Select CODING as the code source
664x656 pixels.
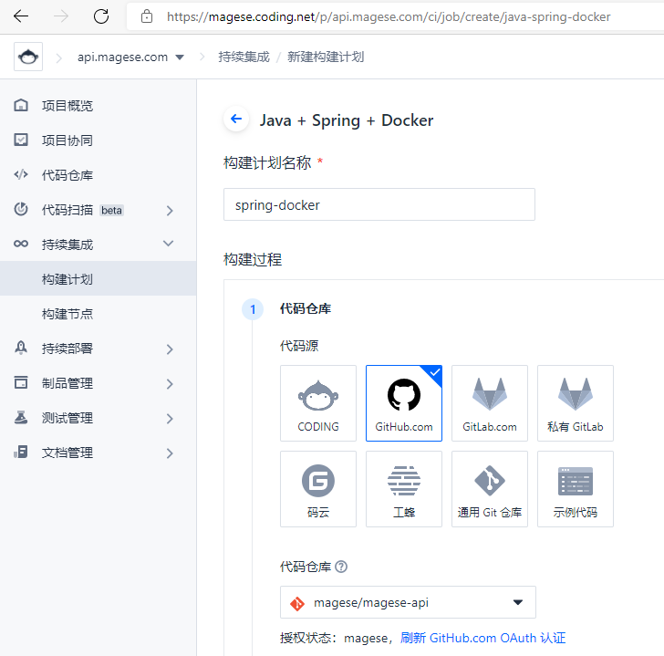318,403
